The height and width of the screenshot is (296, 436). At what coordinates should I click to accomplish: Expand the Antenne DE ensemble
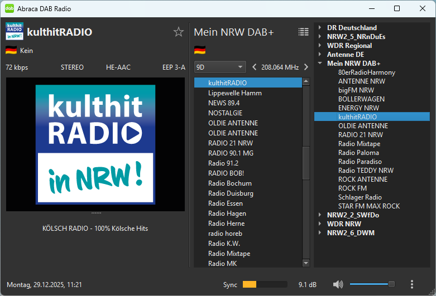pyautogui.click(x=320, y=55)
